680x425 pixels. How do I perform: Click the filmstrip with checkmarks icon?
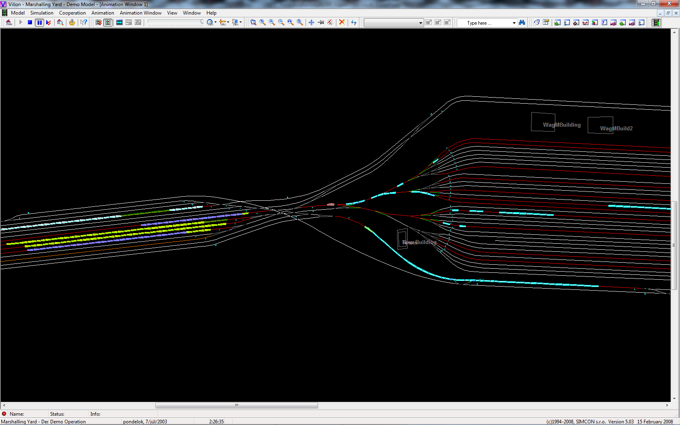98,23
